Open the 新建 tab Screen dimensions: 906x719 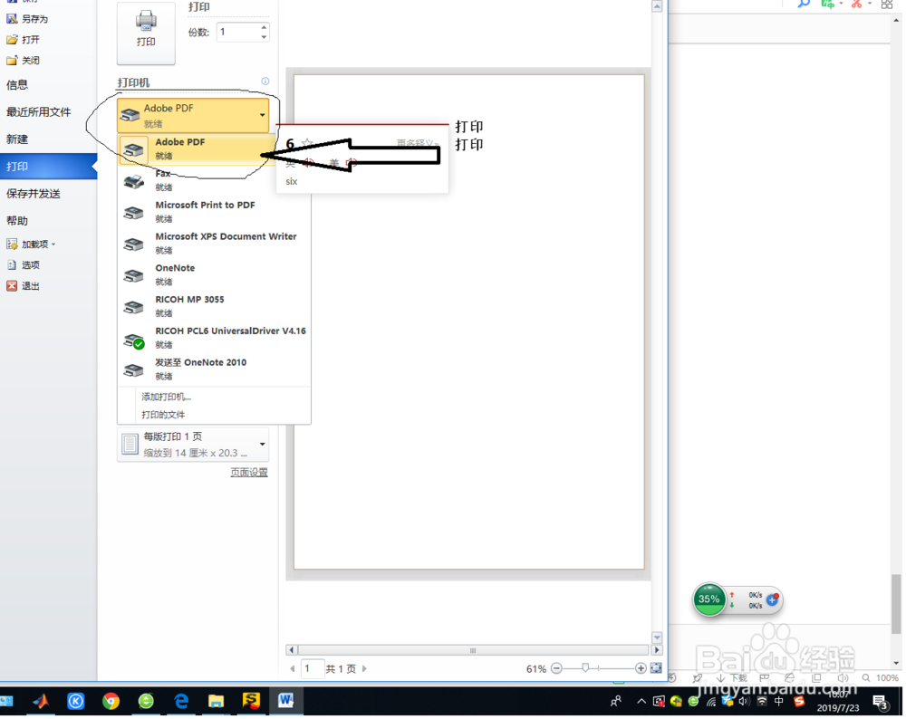tap(17, 139)
